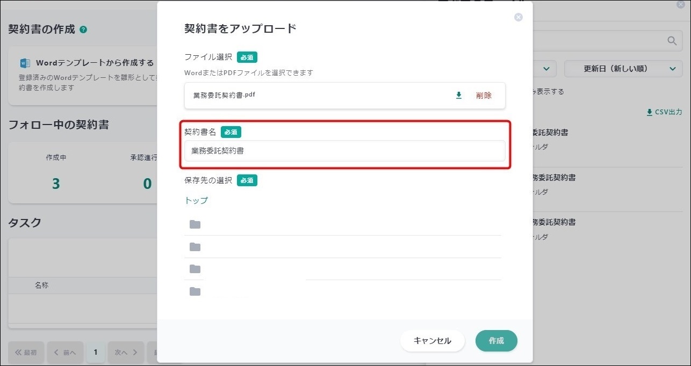Click the download icon beside 業務委託契約書.pdf
691x366 pixels.
pos(458,96)
